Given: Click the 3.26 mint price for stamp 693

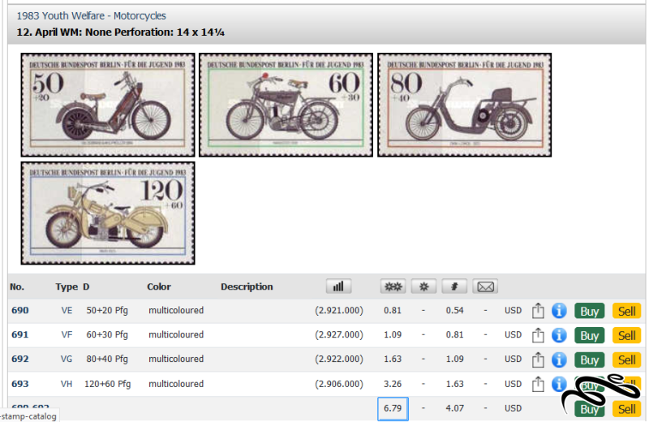Looking at the screenshot, I should [x=393, y=384].
